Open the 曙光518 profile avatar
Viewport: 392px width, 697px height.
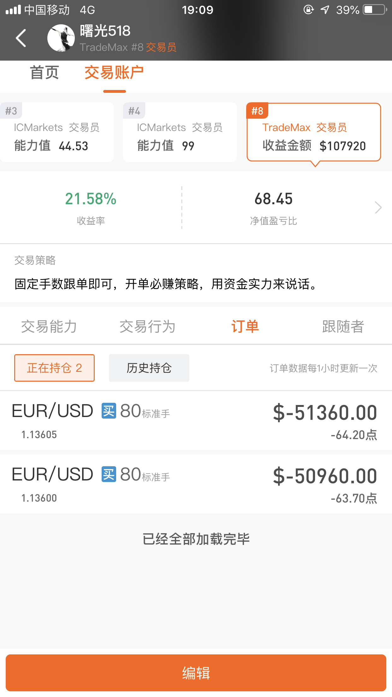tap(61, 38)
